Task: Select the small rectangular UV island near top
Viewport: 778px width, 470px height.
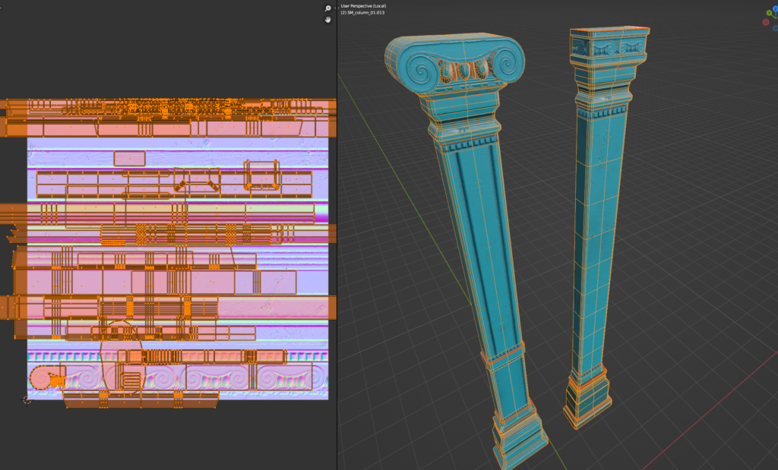Action: point(129,158)
